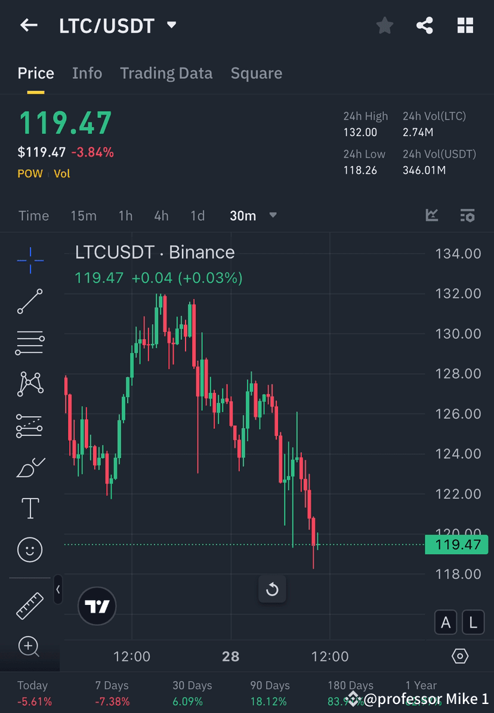Collapse the drawing toolbar sidebar chevron
The width and height of the screenshot is (494, 713).
pos(58,589)
